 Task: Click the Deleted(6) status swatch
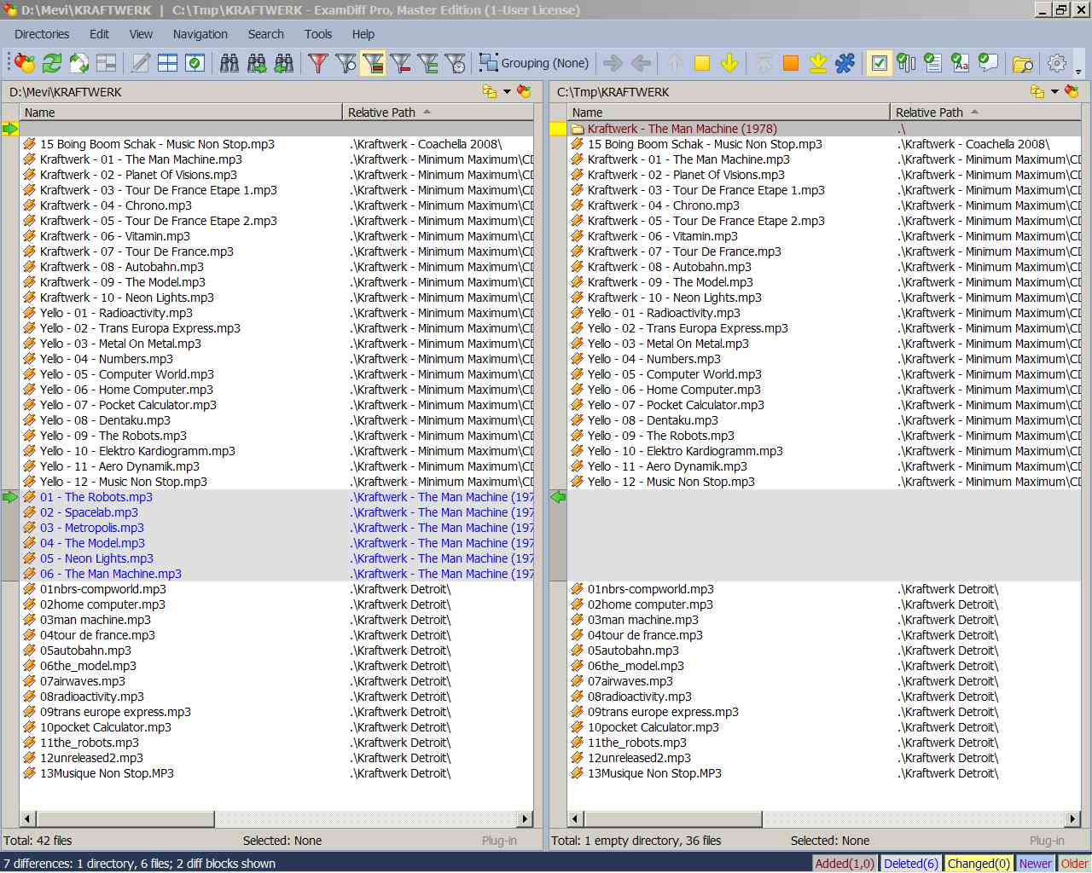[x=911, y=864]
